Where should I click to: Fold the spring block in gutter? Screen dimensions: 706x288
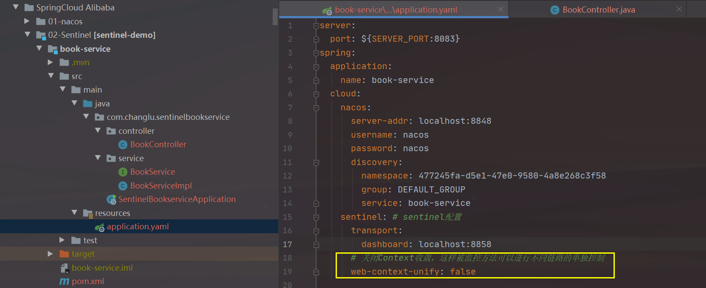click(x=316, y=53)
